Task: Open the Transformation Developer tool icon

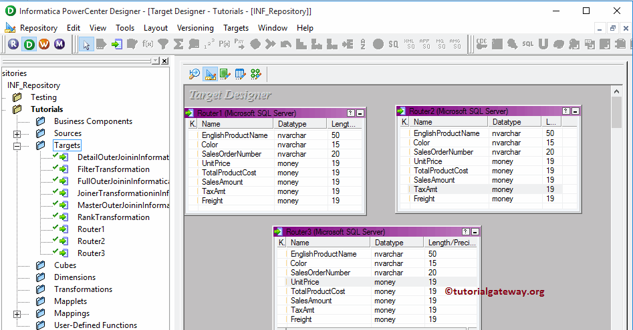Action: pos(225,74)
